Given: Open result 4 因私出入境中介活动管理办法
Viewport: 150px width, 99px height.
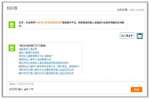Looking at the screenshot, I should point(36,59).
